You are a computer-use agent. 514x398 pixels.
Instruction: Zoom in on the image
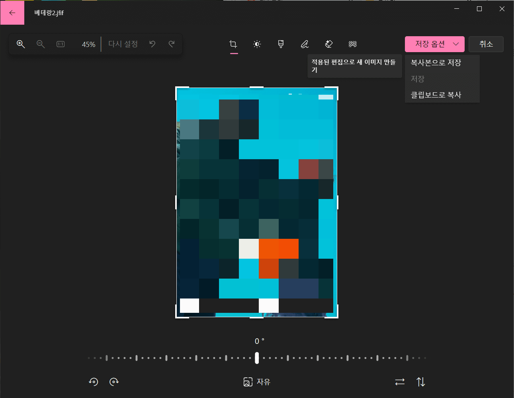[21, 44]
